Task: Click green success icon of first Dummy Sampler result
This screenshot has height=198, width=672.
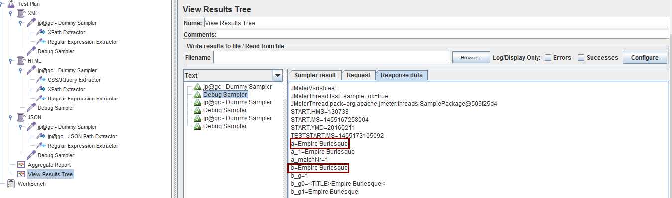Action: pyautogui.click(x=198, y=87)
